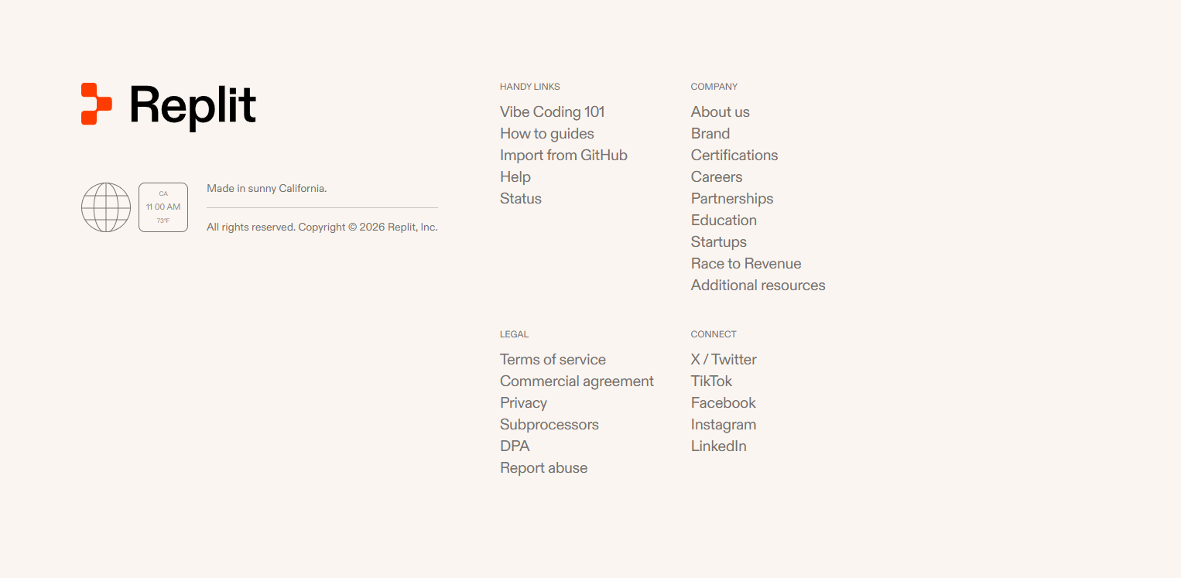This screenshot has width=1181, height=578.
Task: Open How to guides
Action: (547, 133)
